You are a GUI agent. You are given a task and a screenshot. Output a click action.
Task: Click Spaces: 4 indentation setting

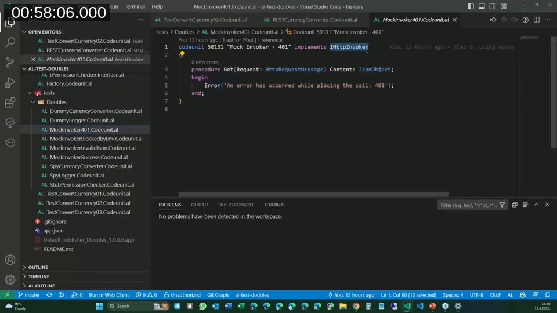pyautogui.click(x=453, y=295)
